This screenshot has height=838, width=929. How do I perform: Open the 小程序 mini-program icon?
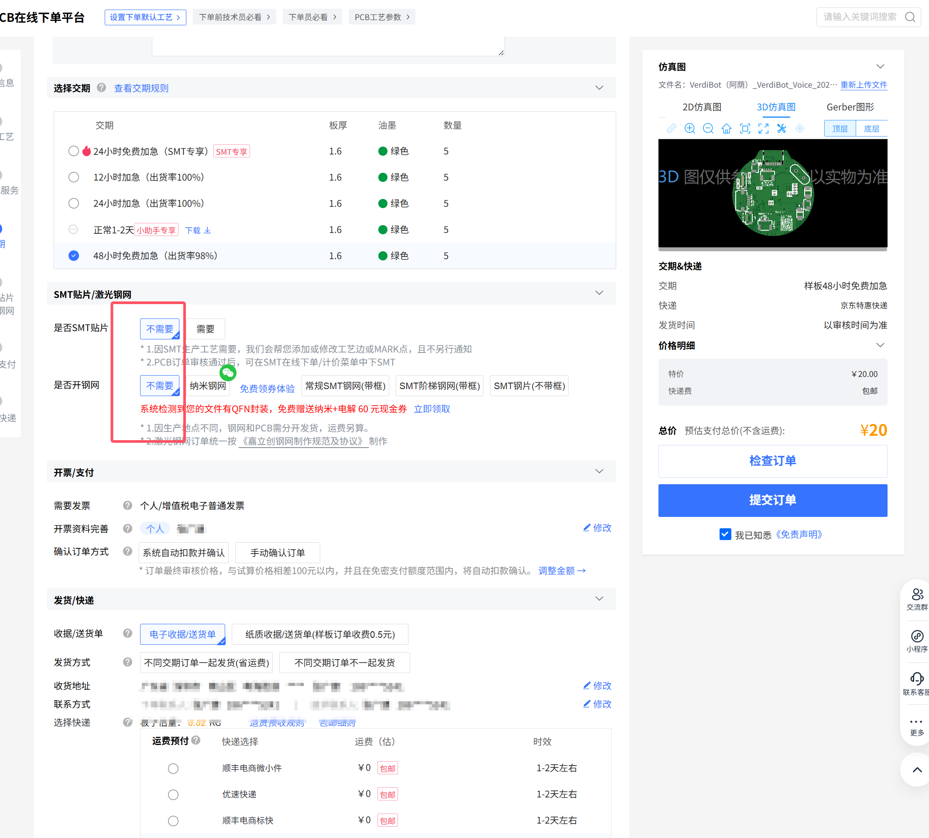(x=917, y=636)
